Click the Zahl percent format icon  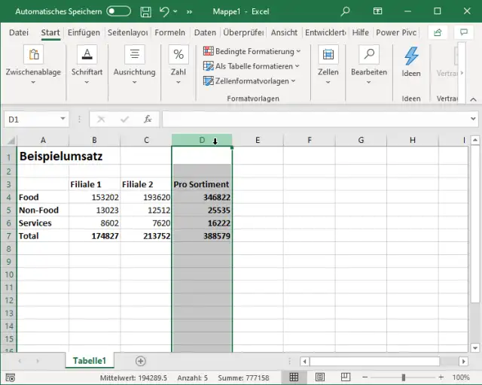(x=178, y=56)
